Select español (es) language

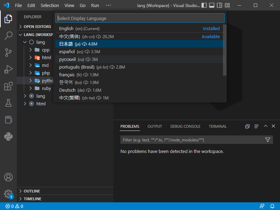pyautogui.click(x=140, y=51)
